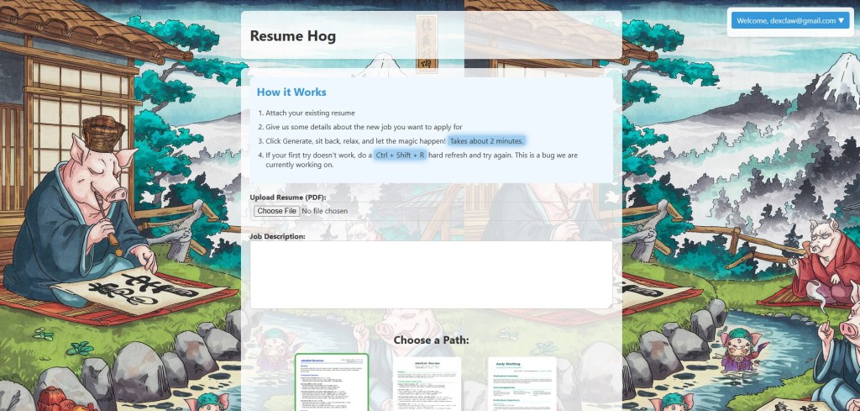Select the green-outlined first resume template
The height and width of the screenshot is (411, 860).
coord(332,382)
